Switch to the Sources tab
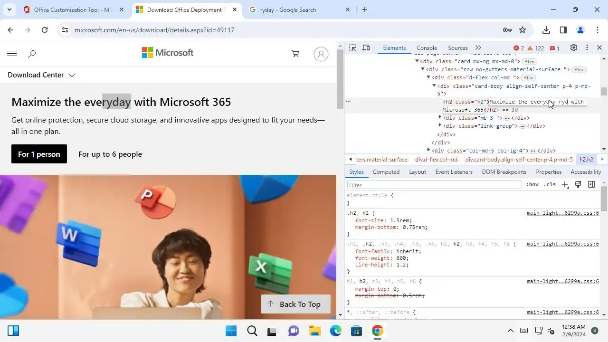The width and height of the screenshot is (608, 342). click(x=458, y=48)
